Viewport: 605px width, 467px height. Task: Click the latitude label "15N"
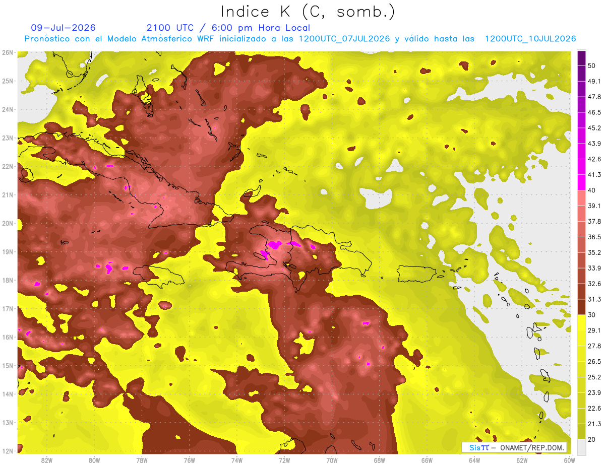[x=8, y=365]
